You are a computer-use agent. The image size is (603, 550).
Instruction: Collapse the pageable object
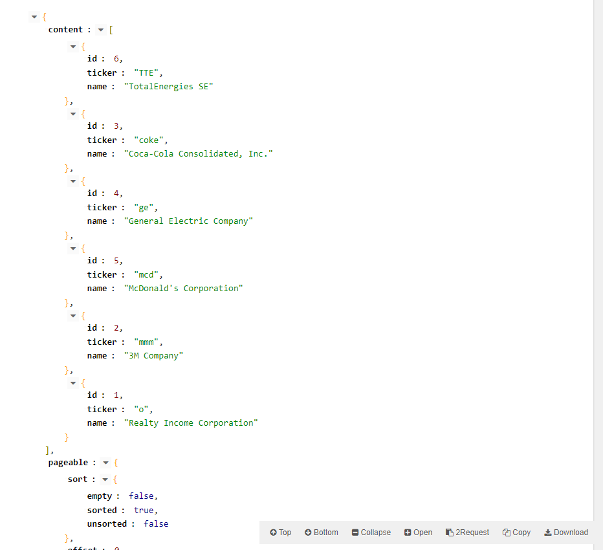105,463
